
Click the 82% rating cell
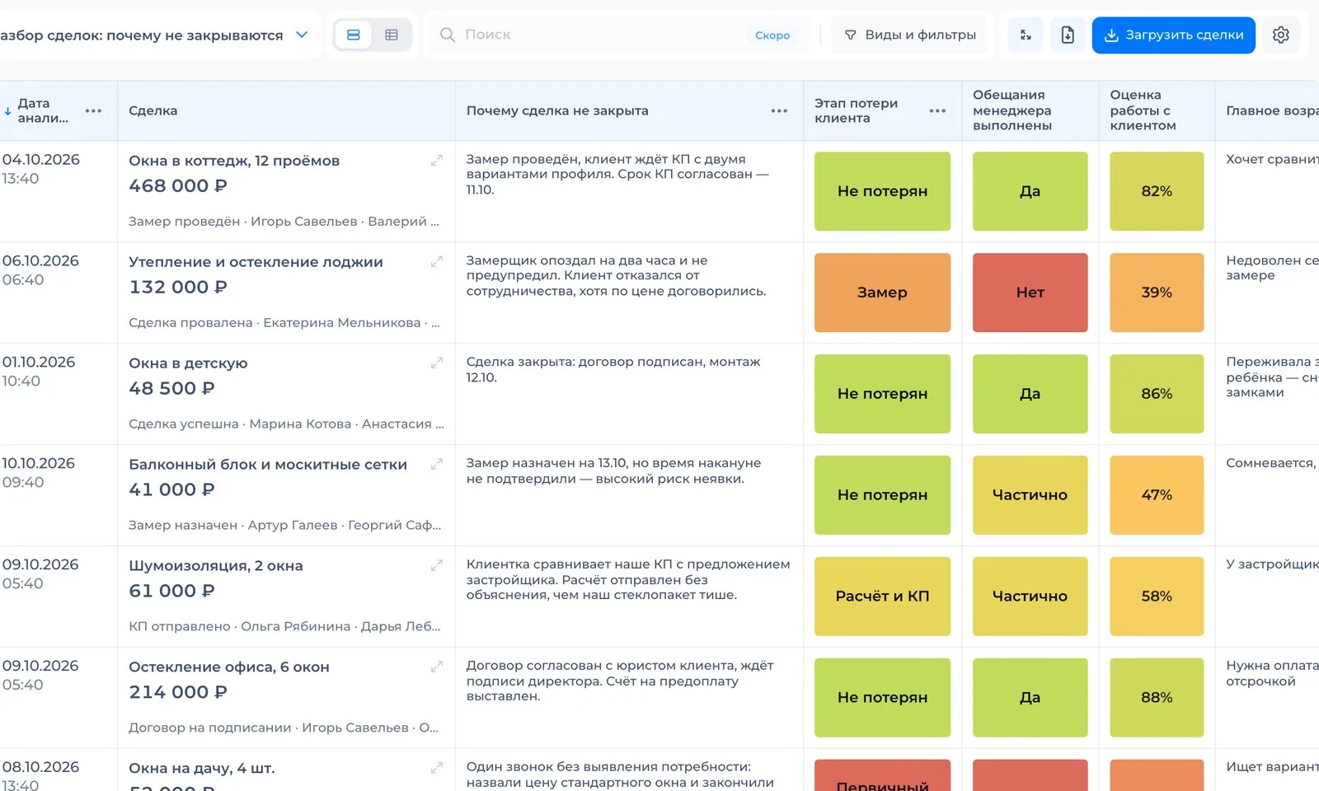(1157, 191)
